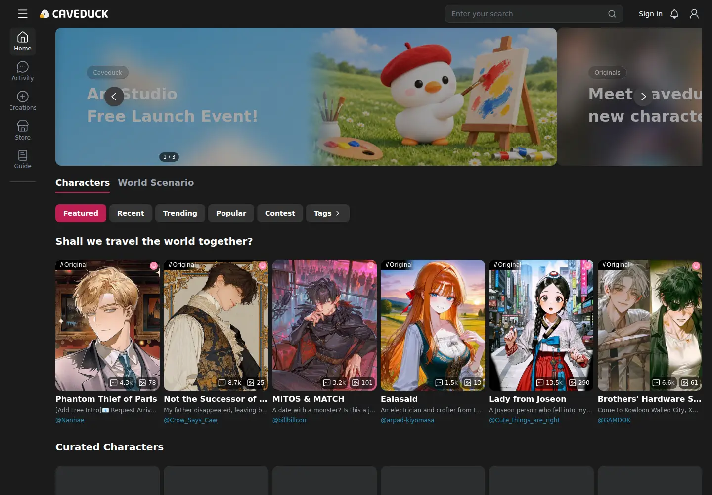Open Store in sidebar
The image size is (712, 495).
pos(23,131)
